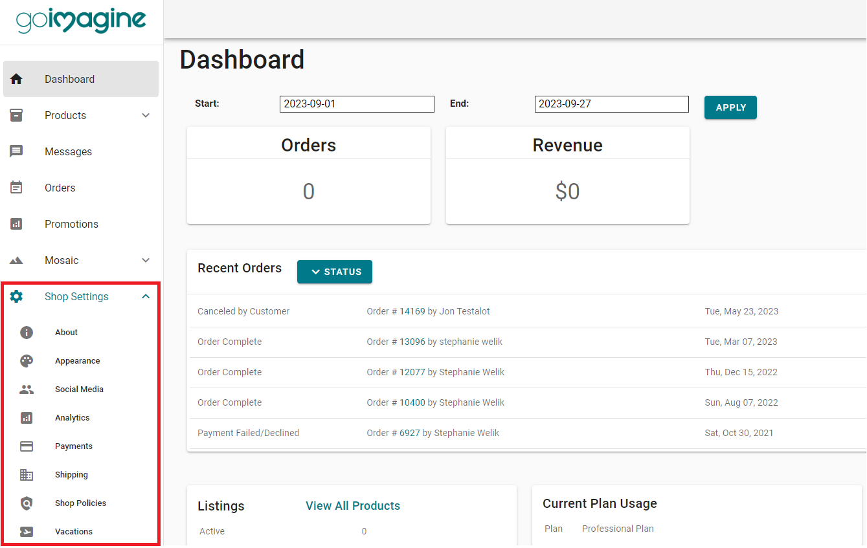Viewport: 867px width, 548px height.
Task: Click the Social Media people icon
Action: pos(26,389)
